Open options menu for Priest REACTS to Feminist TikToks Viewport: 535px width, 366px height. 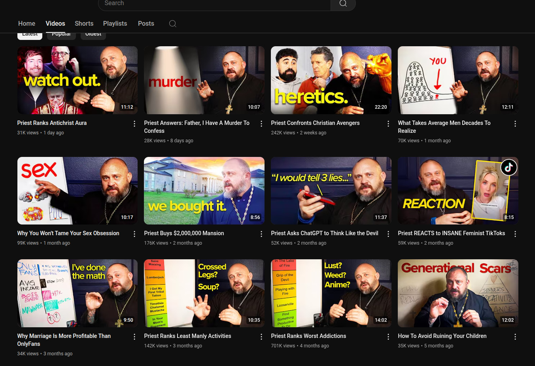[515, 234]
